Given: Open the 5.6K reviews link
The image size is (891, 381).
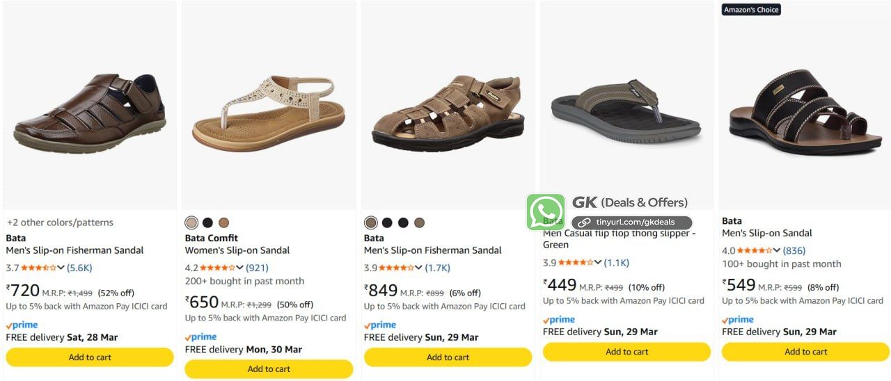Looking at the screenshot, I should pos(79,268).
